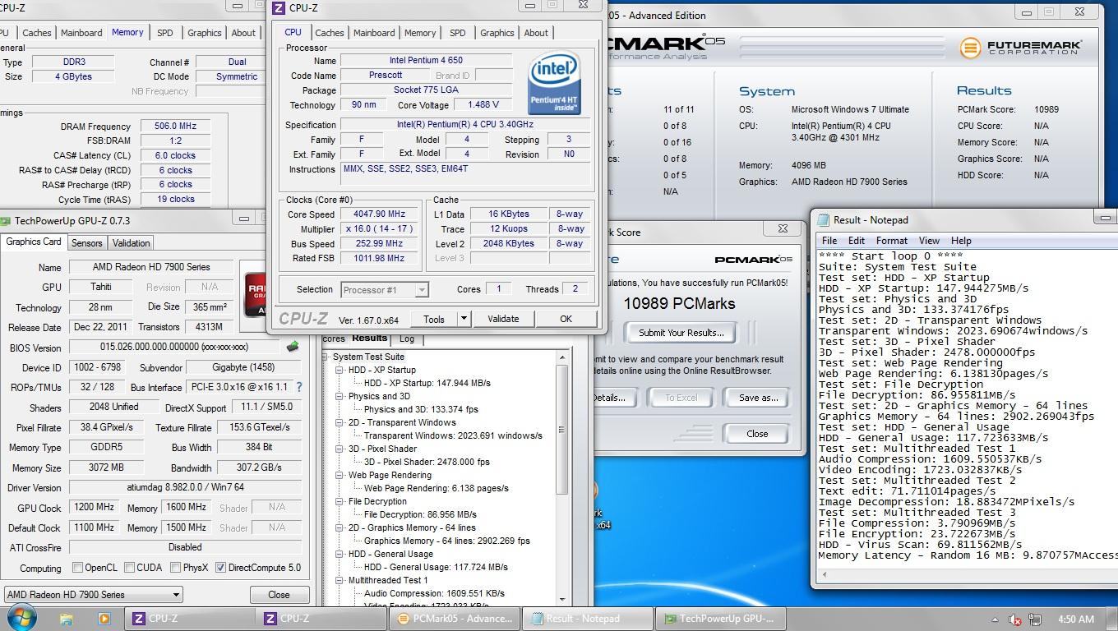Collapse the System Test Suite tree node
The height and width of the screenshot is (631, 1118).
point(326,357)
